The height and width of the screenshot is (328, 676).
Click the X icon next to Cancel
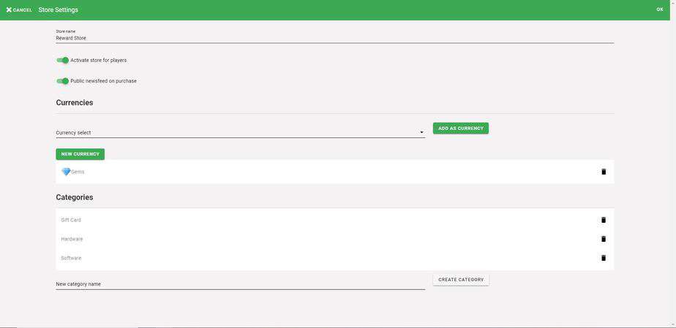(x=9, y=9)
